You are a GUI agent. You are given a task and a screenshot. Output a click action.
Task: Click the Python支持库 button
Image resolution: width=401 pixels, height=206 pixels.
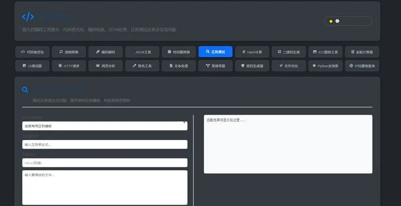click(x=325, y=66)
